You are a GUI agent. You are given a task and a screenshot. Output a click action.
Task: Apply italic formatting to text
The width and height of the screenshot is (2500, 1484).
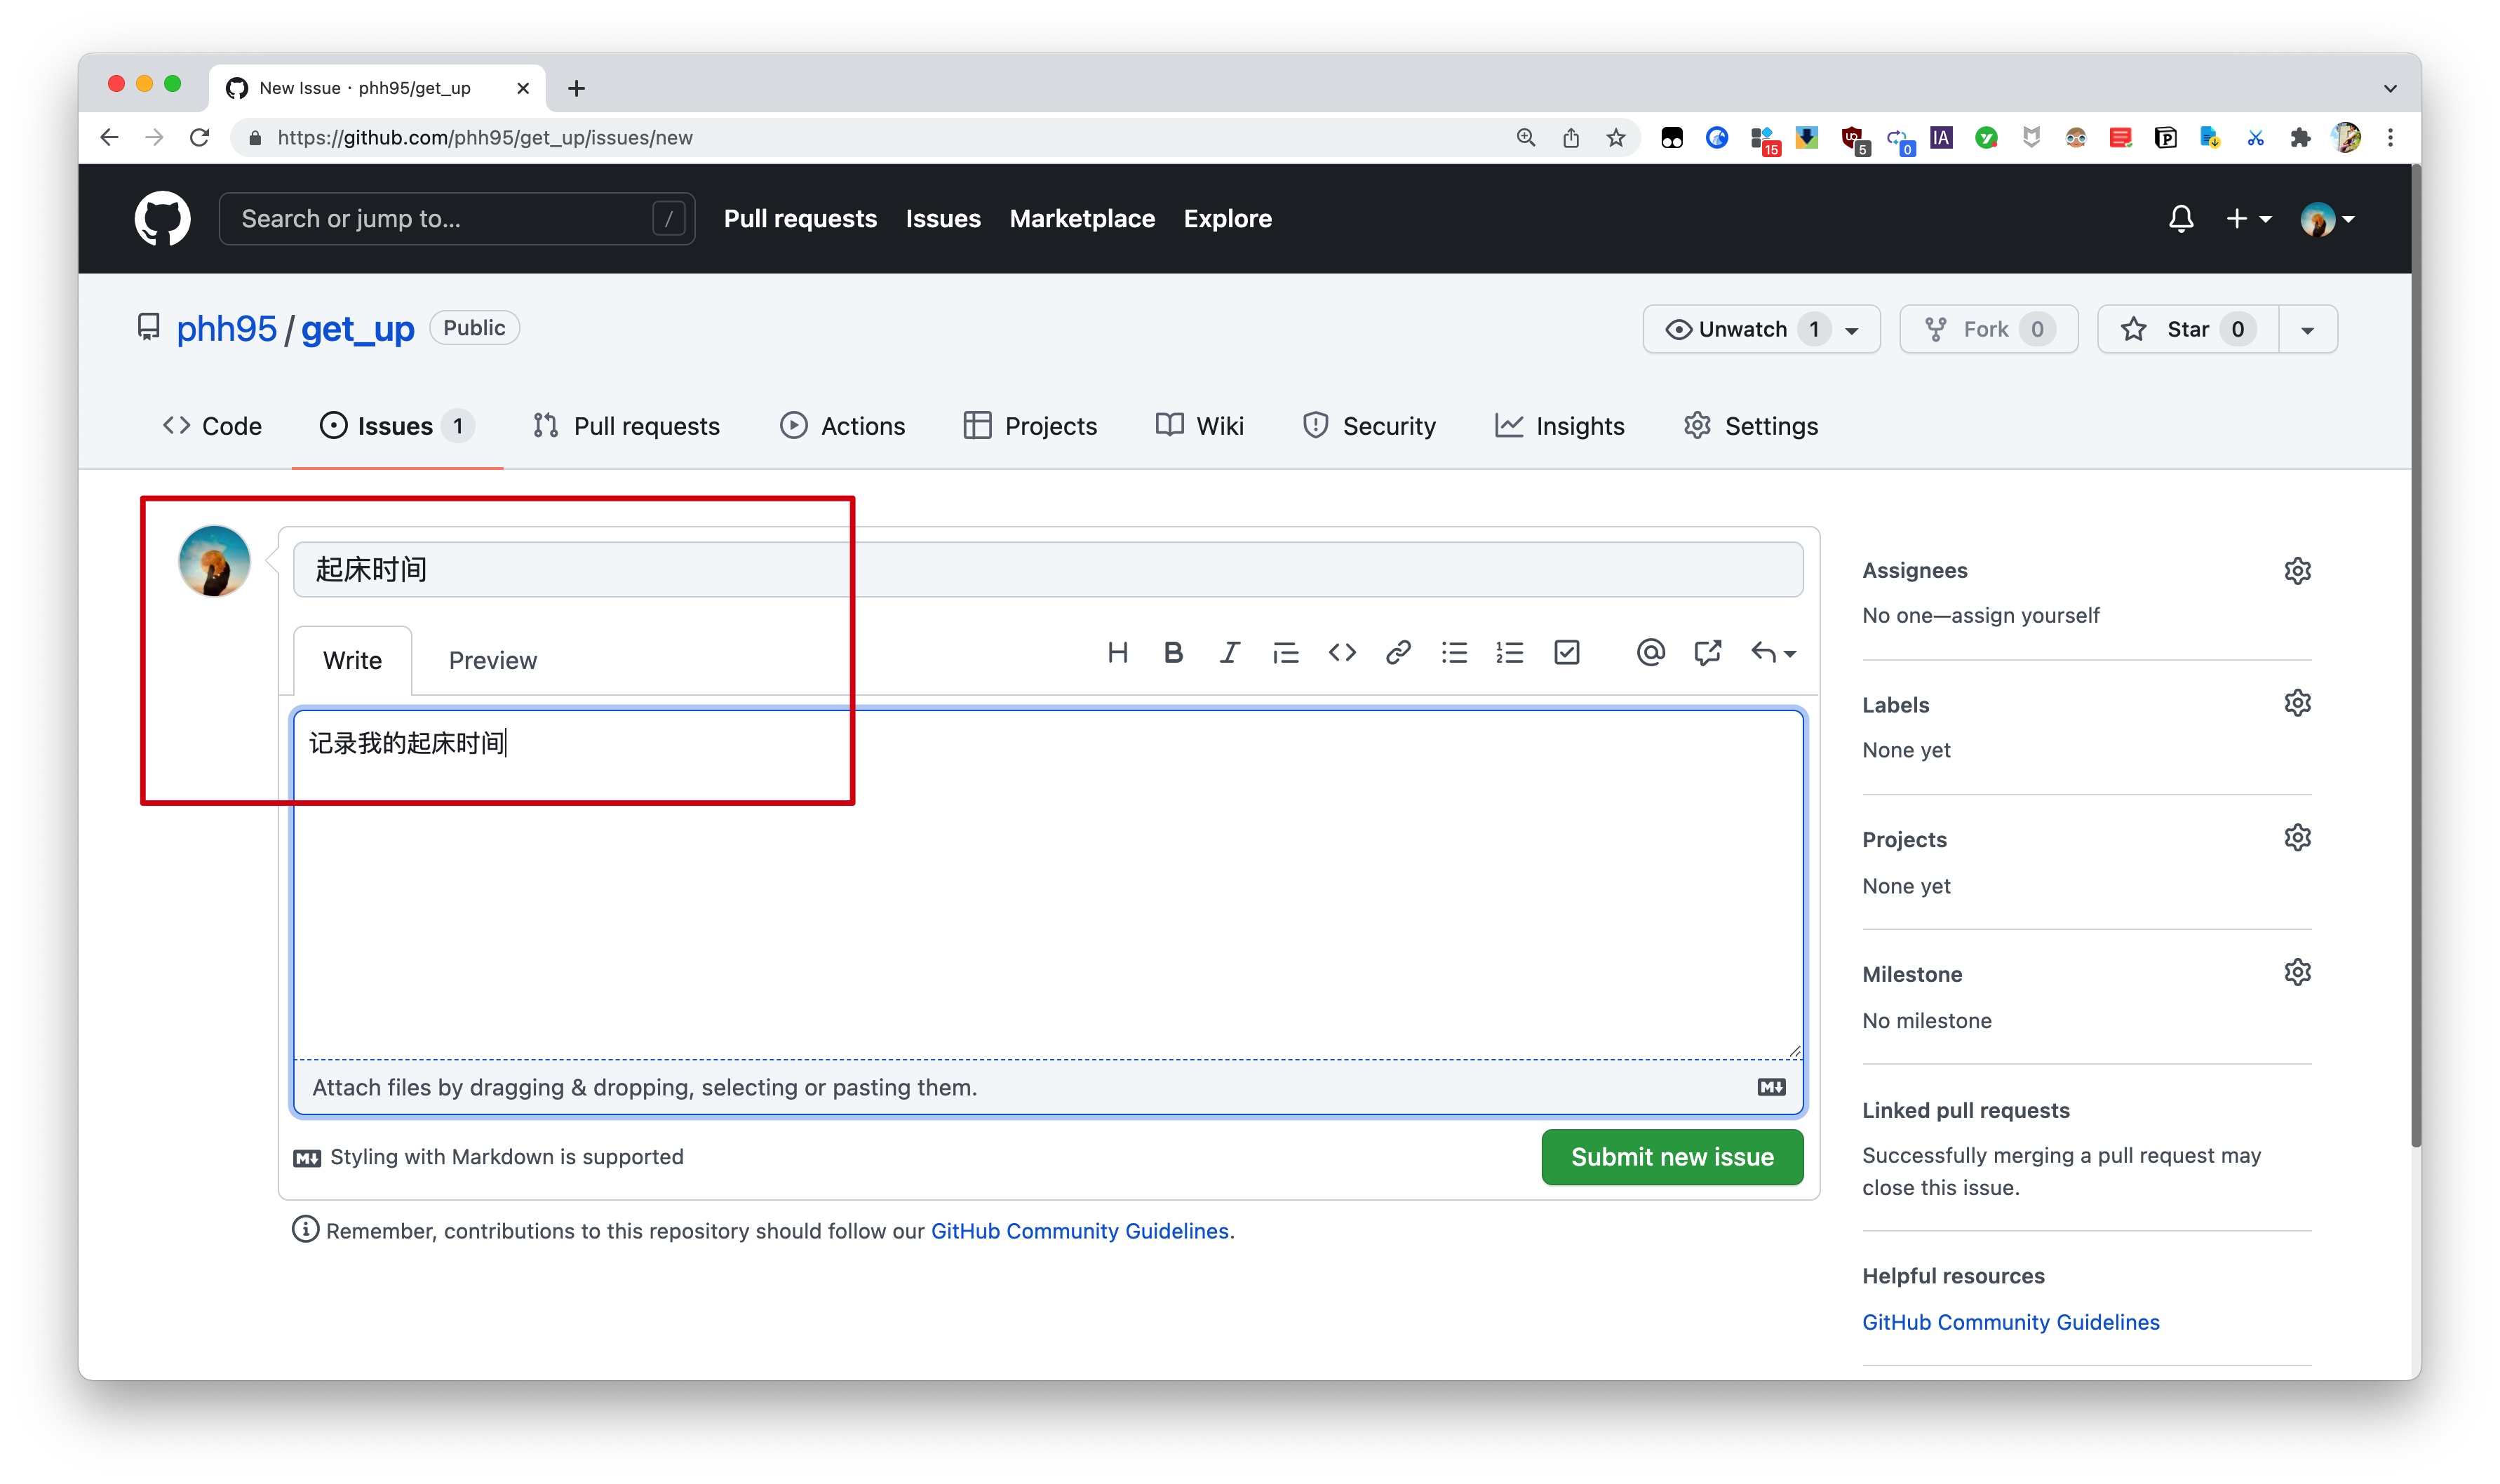point(1229,653)
